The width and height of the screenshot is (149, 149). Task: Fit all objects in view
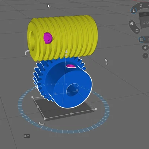coord(137,31)
